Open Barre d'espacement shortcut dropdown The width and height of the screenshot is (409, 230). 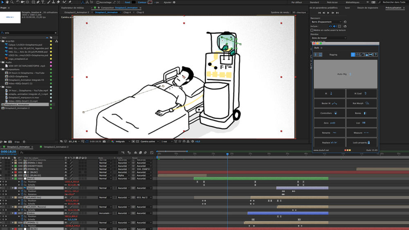(326, 22)
